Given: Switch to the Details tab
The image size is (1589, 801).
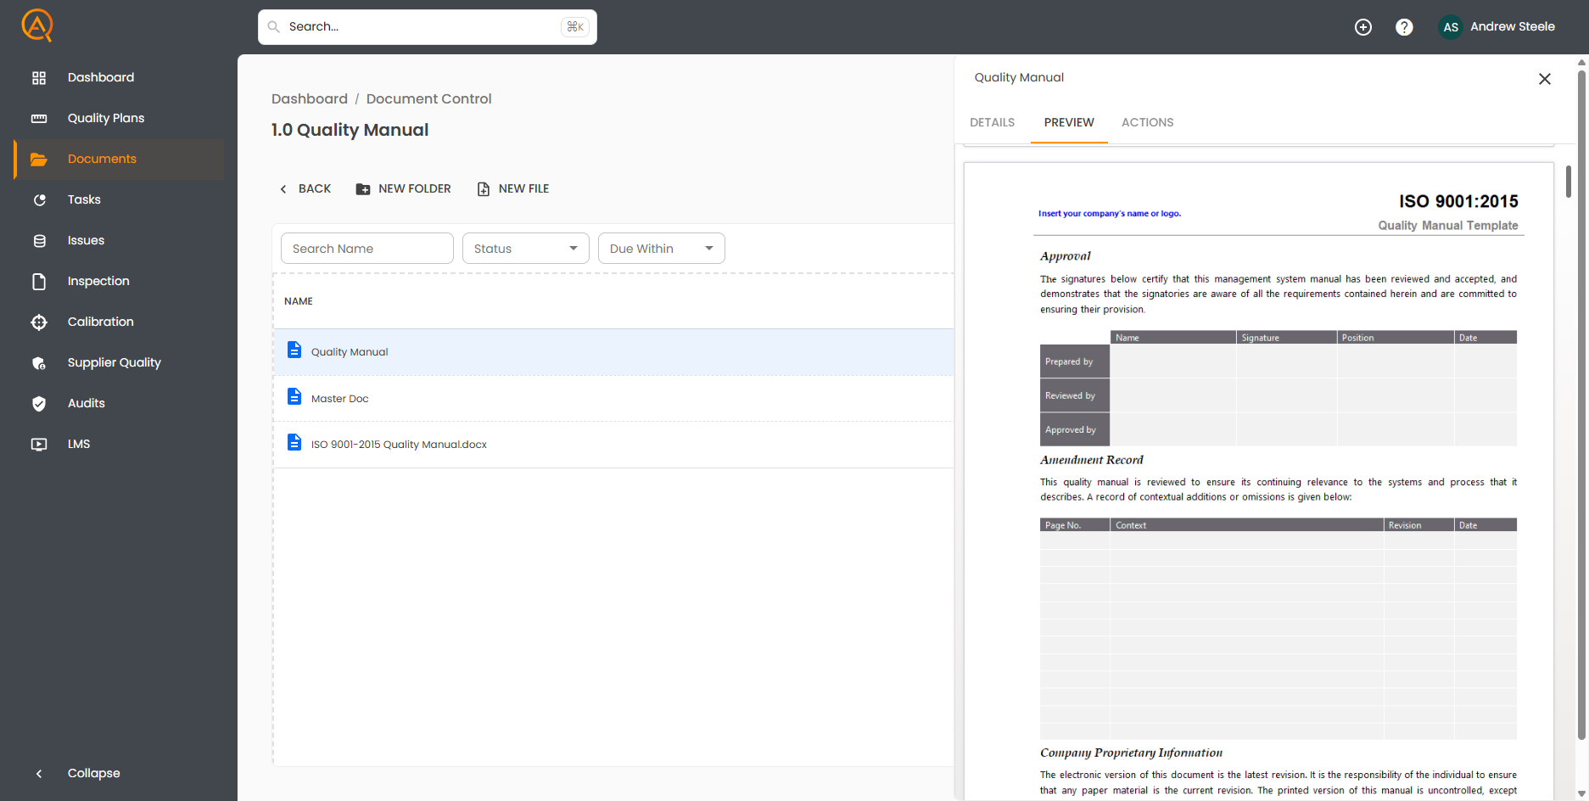Looking at the screenshot, I should 993,123.
